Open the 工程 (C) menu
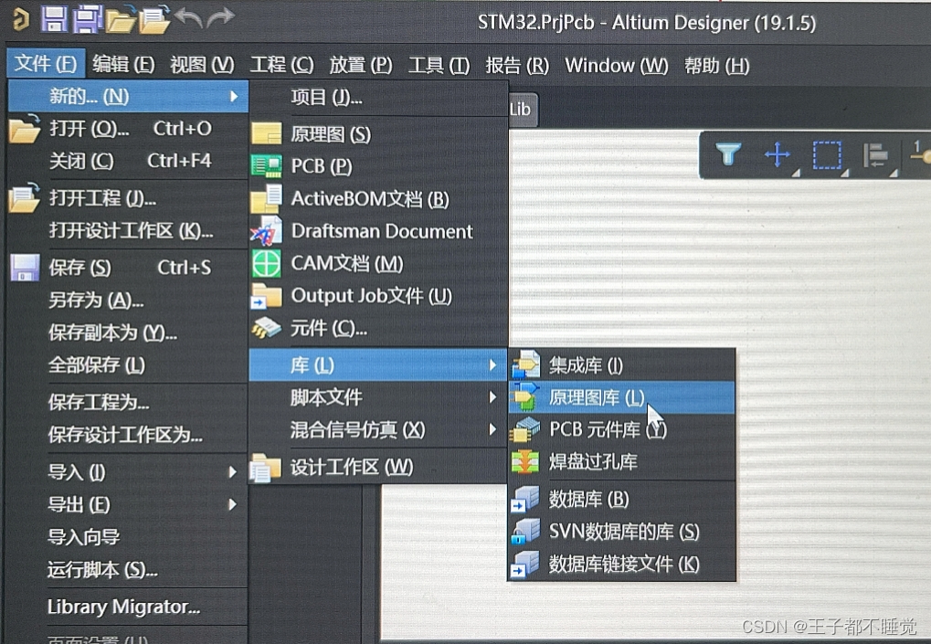 [281, 64]
